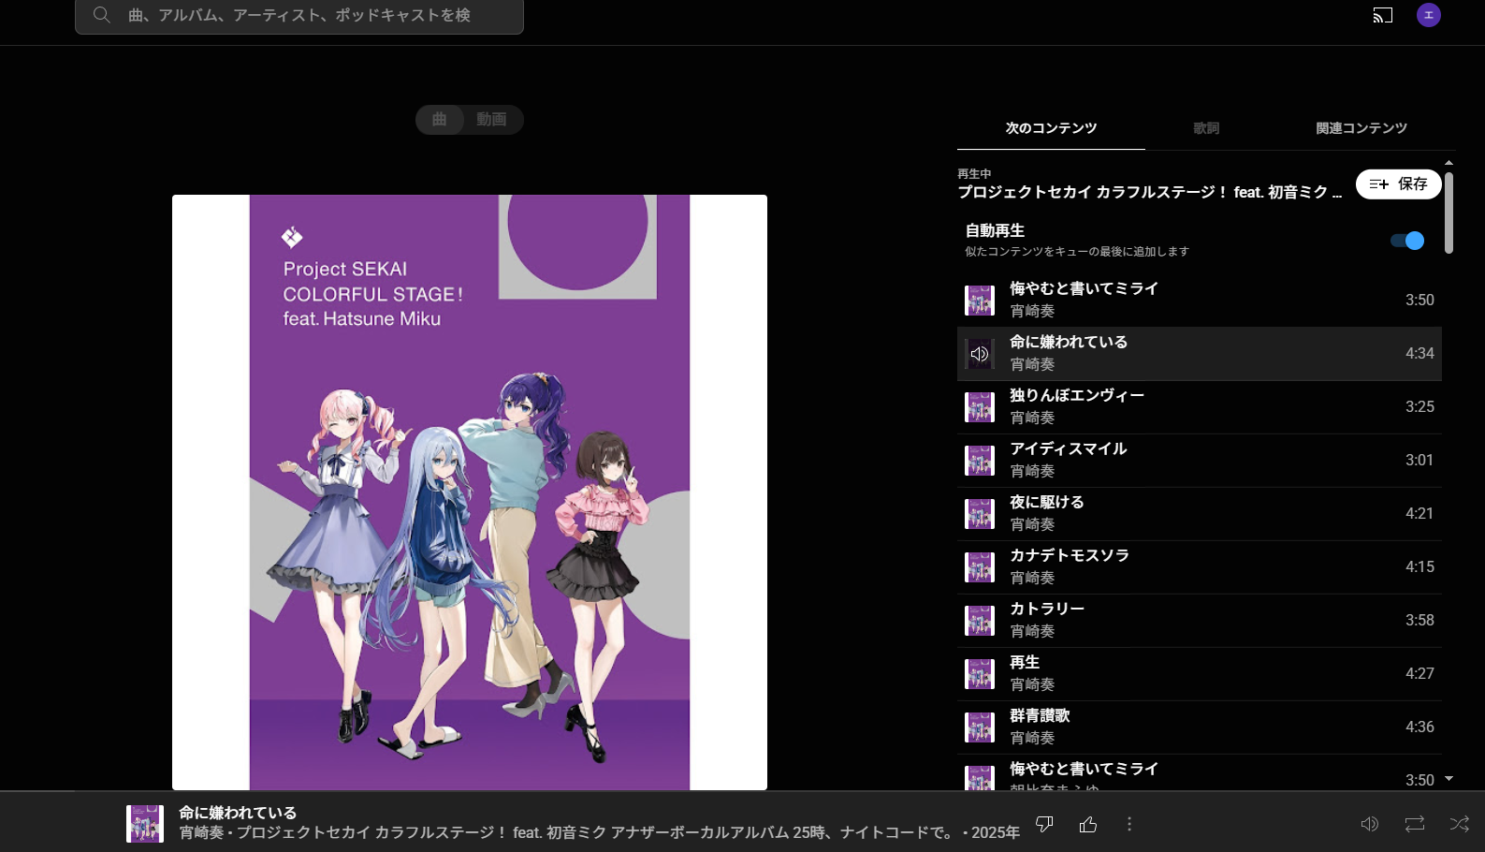Click thumbnail beside 再生 track
Screen dimensions: 1485x852
980,674
